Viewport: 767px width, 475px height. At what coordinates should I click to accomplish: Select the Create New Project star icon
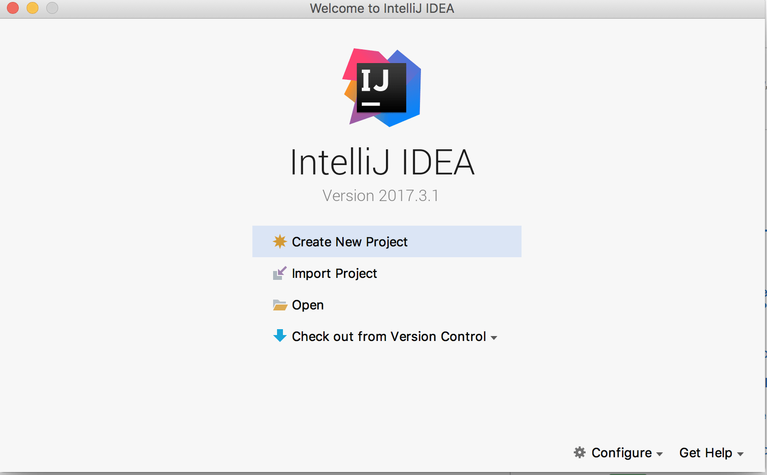pos(279,241)
